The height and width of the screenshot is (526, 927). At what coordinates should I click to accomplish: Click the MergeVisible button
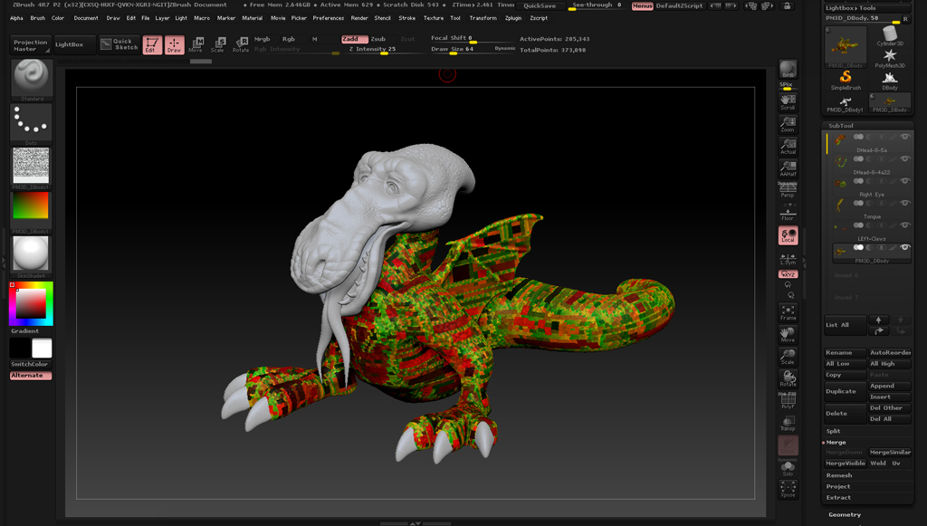tap(846, 464)
